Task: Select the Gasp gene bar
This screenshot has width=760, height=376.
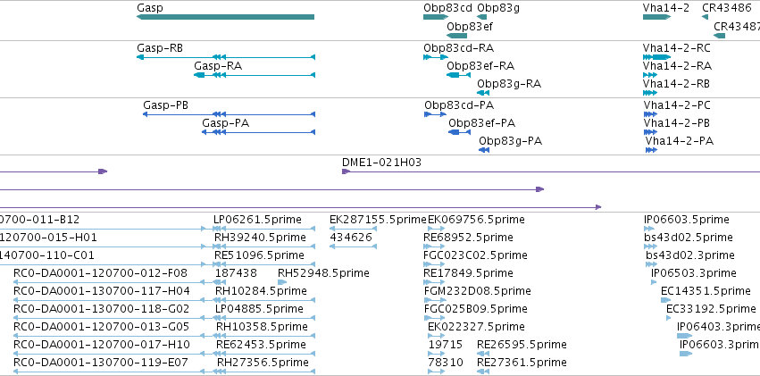Action: [x=225, y=17]
